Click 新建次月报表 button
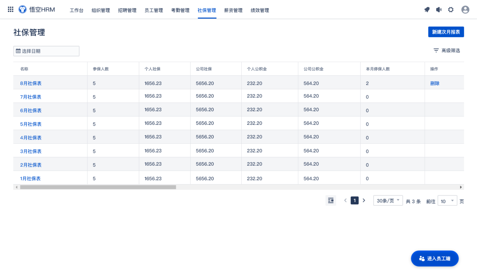The height and width of the screenshot is (271, 477). pyautogui.click(x=446, y=32)
